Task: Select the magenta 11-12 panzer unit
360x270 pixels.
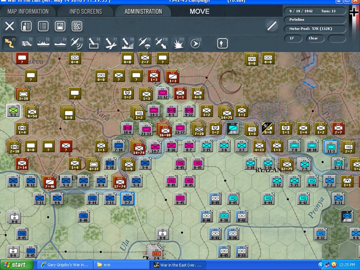Action: (x=162, y=93)
